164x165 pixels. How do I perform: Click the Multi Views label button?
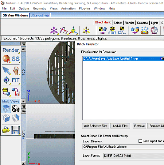[11, 101]
